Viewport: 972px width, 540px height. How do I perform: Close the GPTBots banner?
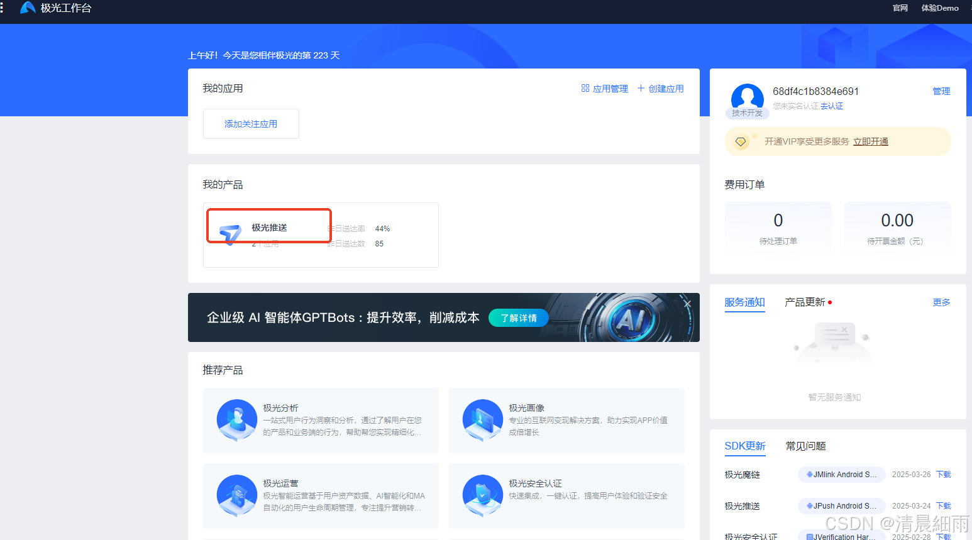pyautogui.click(x=687, y=304)
